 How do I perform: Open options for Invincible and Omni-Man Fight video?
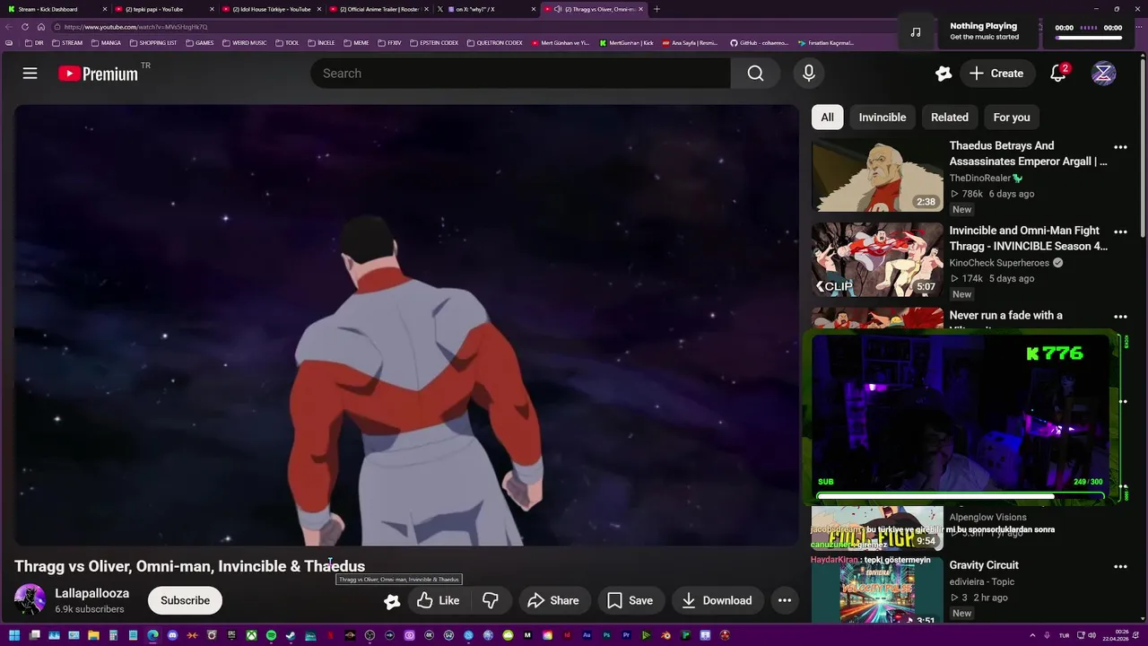click(x=1120, y=232)
